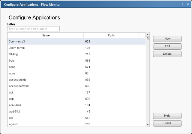Click the Edit button

[x=167, y=46]
